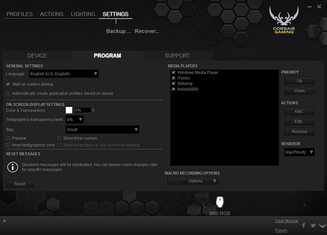Open the SUPPORT settings tab
The height and width of the screenshot is (235, 327).
pyautogui.click(x=177, y=56)
